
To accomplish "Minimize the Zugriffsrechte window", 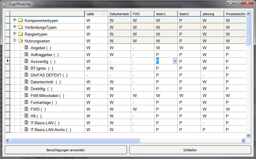I will tap(231, 3).
